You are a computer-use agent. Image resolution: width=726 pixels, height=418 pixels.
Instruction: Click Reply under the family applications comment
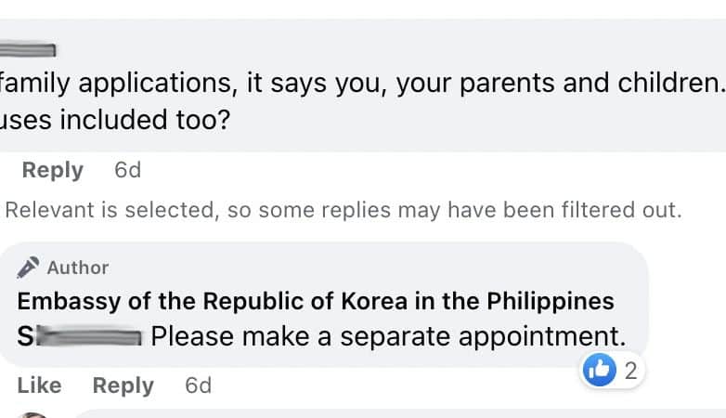52,170
